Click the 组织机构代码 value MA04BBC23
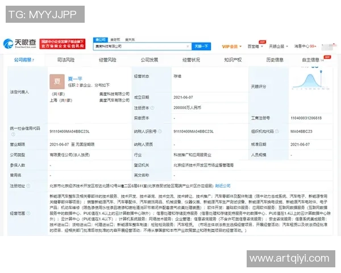Screen dimensions: 341x273 pyautogui.click(x=301, y=131)
